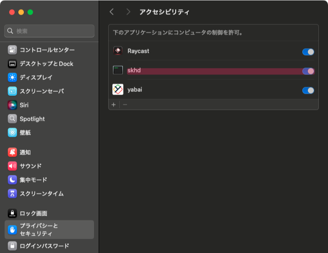Click the ログインパスワード sidebar label
Screen dimensions: 328x253
point(44,246)
